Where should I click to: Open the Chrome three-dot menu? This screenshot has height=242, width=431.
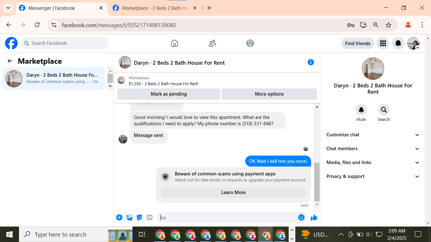[422, 25]
